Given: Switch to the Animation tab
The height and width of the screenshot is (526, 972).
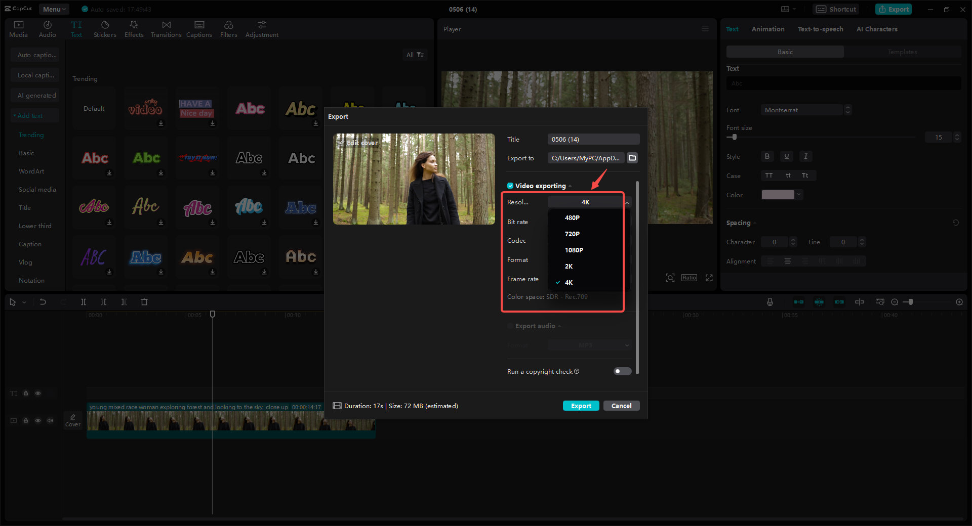Looking at the screenshot, I should click(x=767, y=29).
